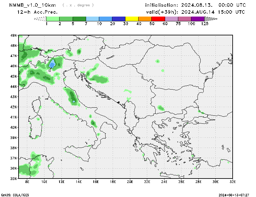Screen dimensions: 256x197
Task: Select the initialisation date and time text
Action: click(x=196, y=5)
